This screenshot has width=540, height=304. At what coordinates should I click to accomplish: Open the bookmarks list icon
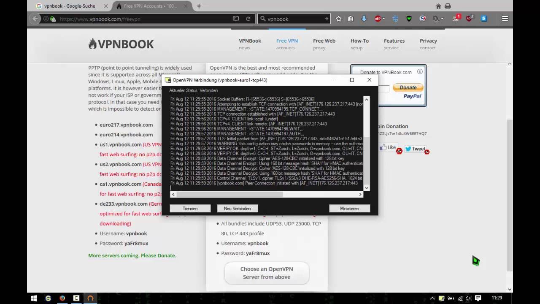[x=351, y=19]
